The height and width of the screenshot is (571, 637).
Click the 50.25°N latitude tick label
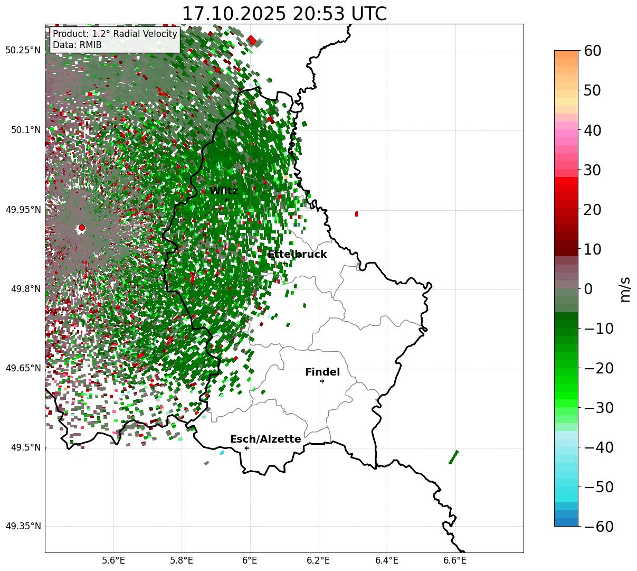pos(23,51)
